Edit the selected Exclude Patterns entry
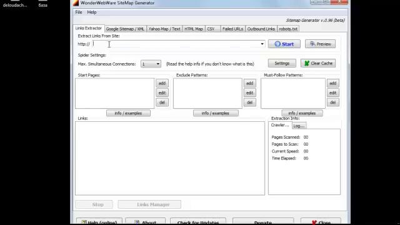 click(249, 93)
